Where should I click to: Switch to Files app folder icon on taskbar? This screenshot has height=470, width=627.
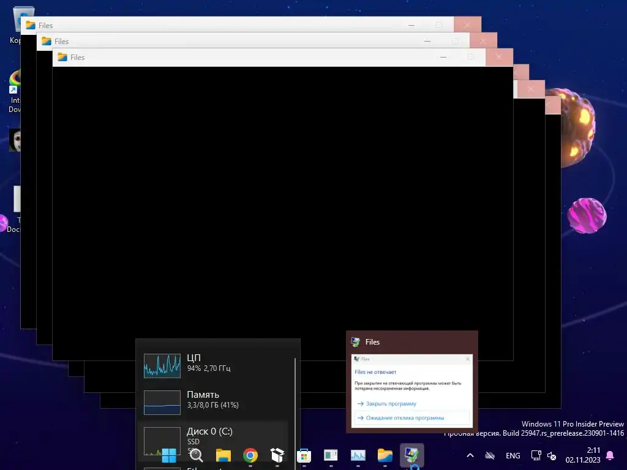[x=385, y=455]
